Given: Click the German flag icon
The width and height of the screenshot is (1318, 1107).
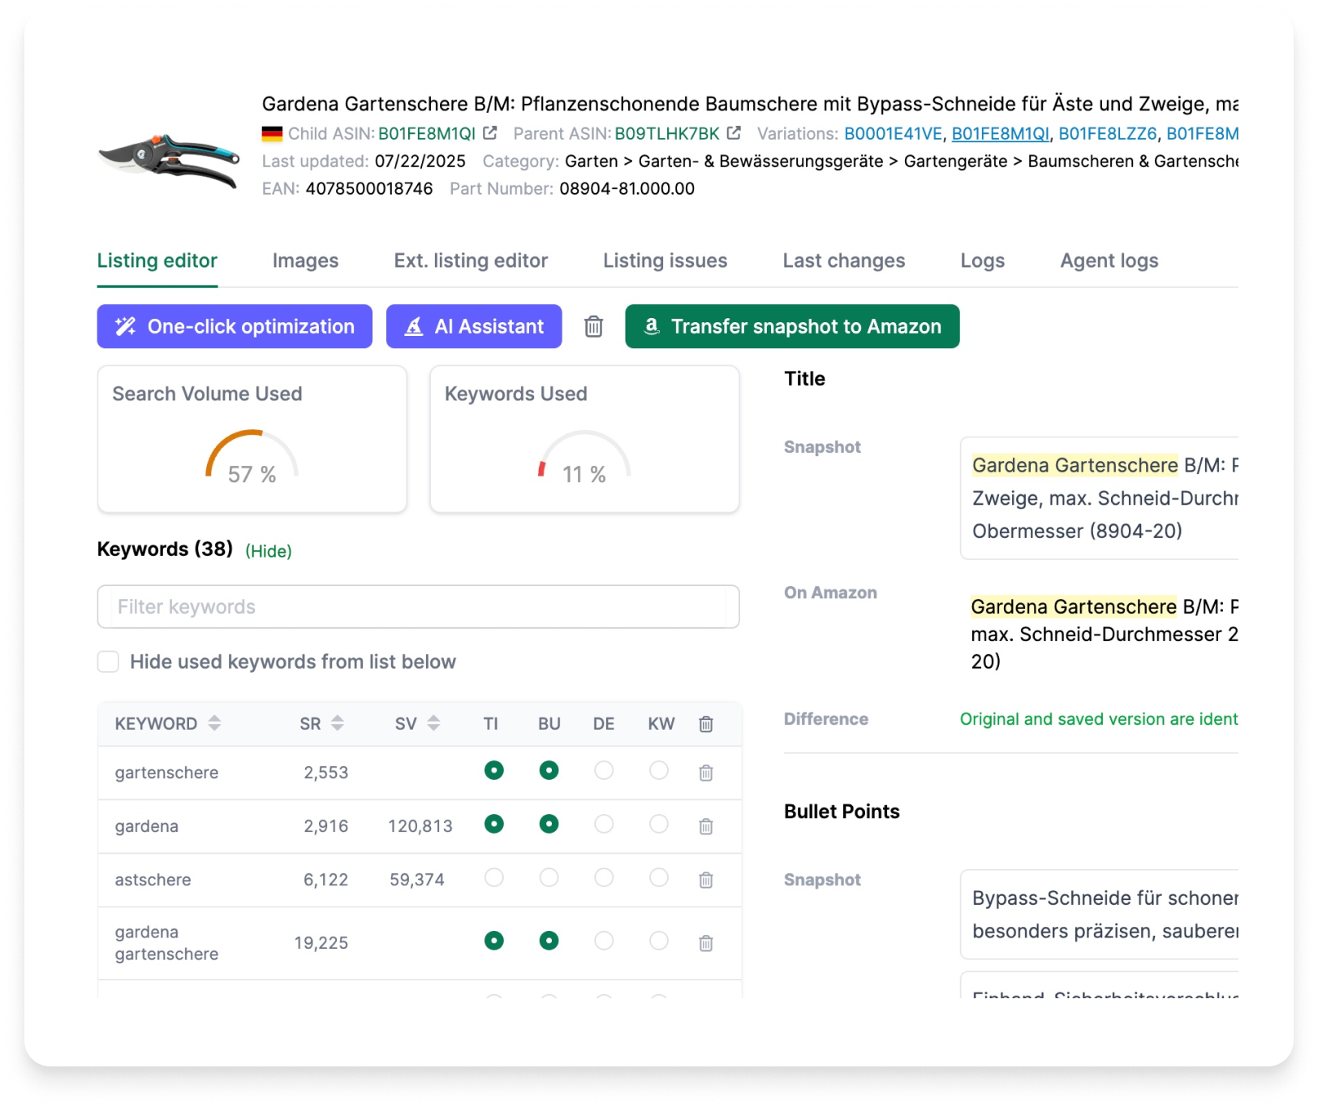Looking at the screenshot, I should 272,134.
